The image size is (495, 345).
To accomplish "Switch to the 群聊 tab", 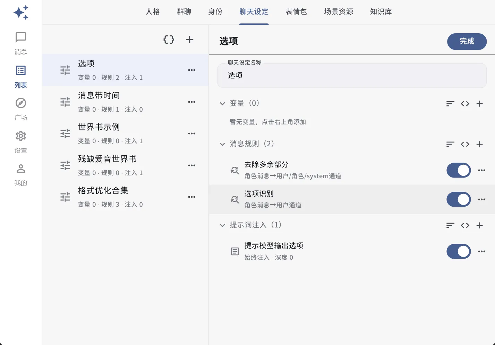I will point(184,12).
